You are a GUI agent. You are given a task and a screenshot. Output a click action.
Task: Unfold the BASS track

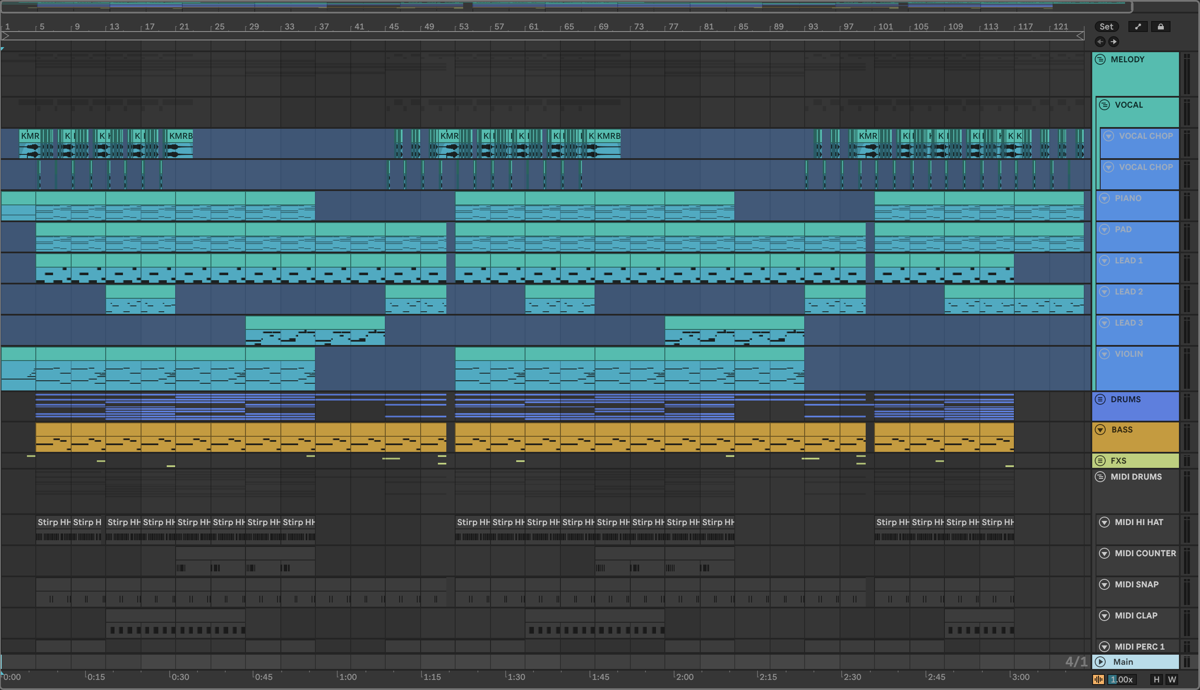pos(1100,430)
